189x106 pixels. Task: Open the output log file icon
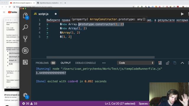[x=175, y=63]
